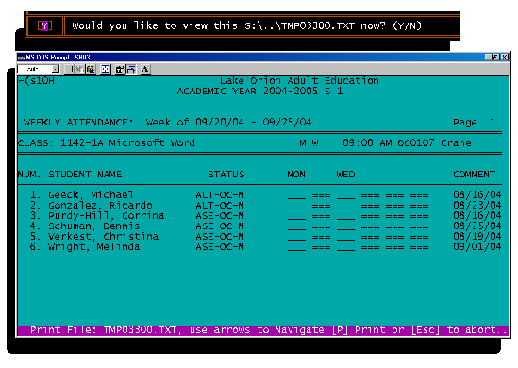Viewport: 518px width, 368px height.
Task: Click the 'OC0107 Crane' room and teacher text
Action: point(434,143)
